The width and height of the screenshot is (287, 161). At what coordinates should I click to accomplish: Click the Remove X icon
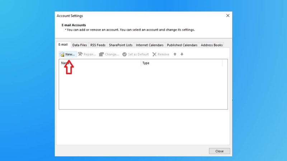155,54
